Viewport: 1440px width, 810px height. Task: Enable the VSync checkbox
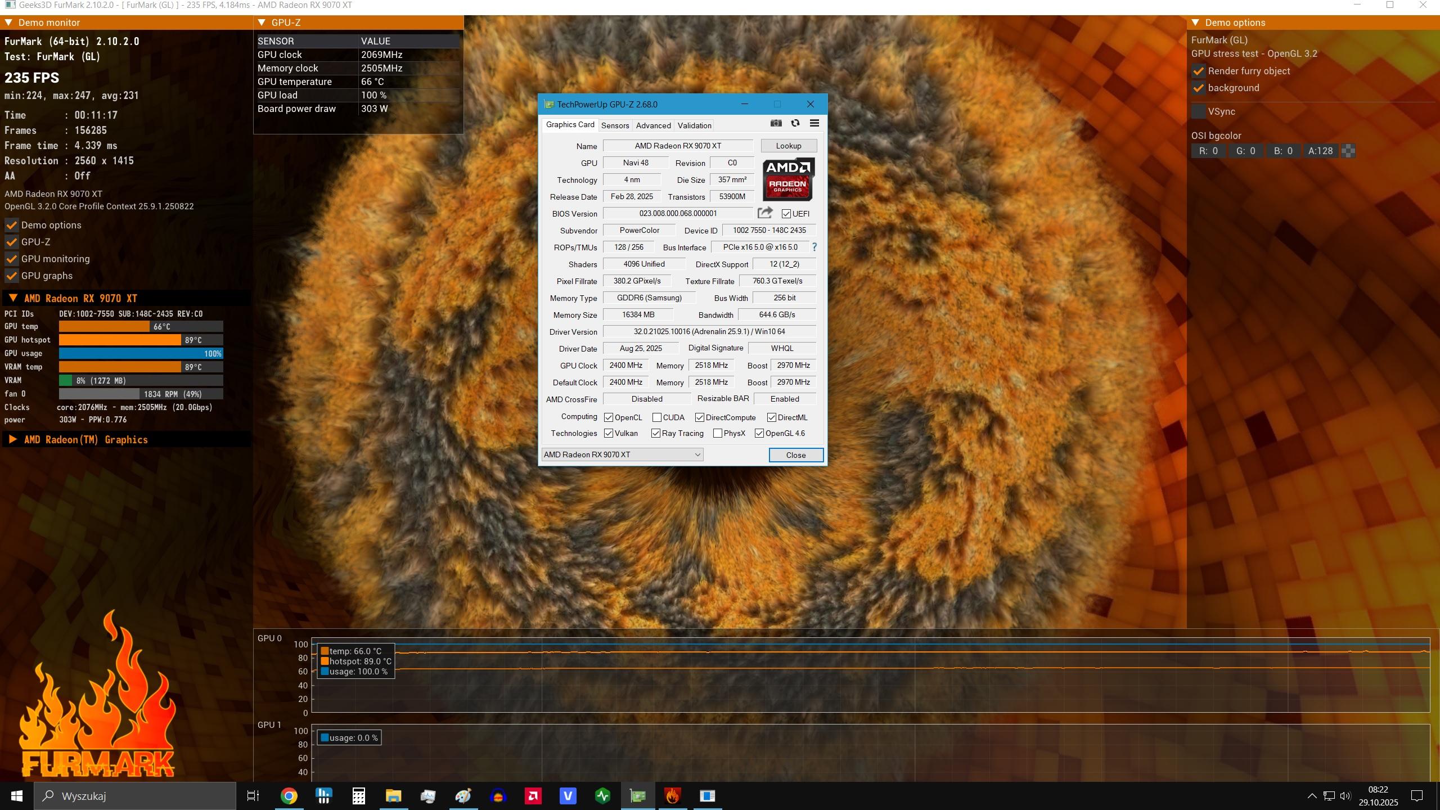1198,111
